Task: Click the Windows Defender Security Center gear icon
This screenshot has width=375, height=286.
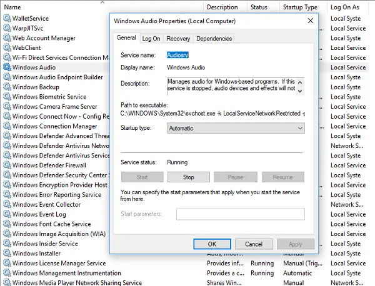Action: [7, 175]
